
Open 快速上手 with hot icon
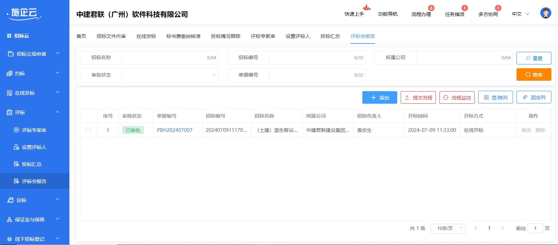[x=354, y=14]
